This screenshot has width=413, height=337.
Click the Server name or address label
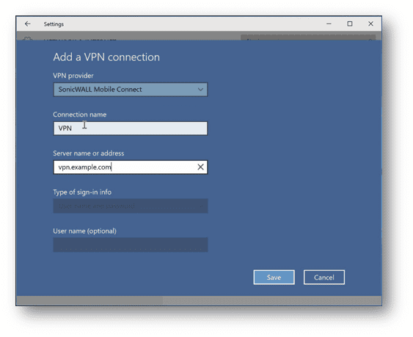pos(89,153)
